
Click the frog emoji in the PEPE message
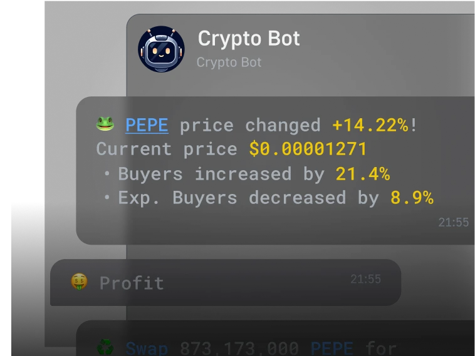pos(105,124)
